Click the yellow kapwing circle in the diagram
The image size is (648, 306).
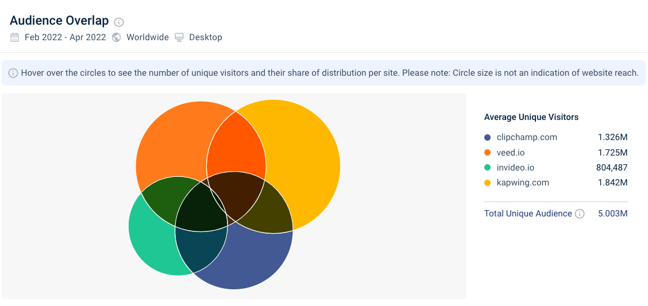tap(306, 157)
